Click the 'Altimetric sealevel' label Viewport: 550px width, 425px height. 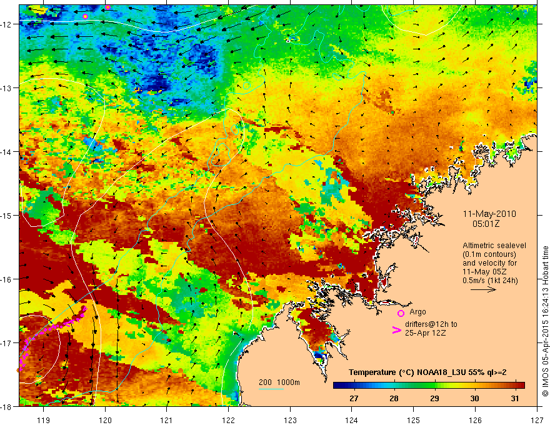coord(494,246)
